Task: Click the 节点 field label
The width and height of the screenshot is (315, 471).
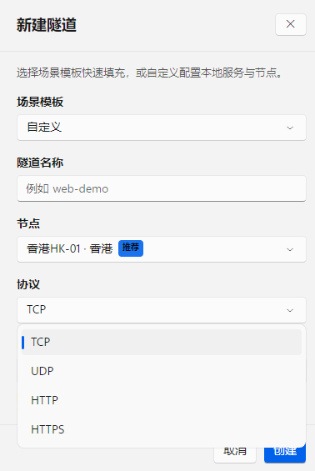Action: point(28,223)
